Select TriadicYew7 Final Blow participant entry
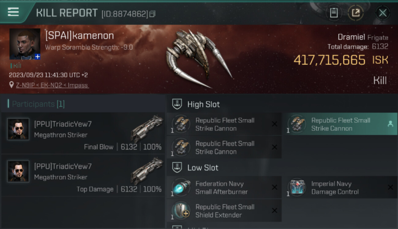The image size is (398, 229). point(83,133)
